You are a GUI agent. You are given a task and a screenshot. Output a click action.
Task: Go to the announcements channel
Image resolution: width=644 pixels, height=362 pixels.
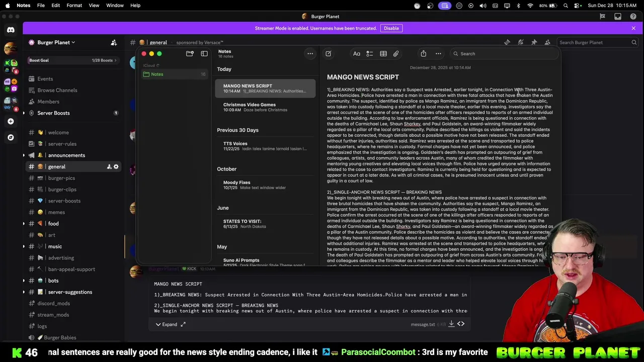coord(73,155)
